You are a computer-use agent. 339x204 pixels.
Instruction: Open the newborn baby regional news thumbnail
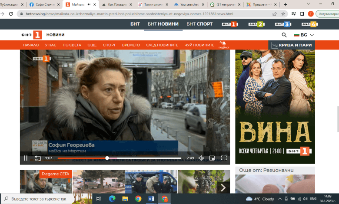click(275, 184)
